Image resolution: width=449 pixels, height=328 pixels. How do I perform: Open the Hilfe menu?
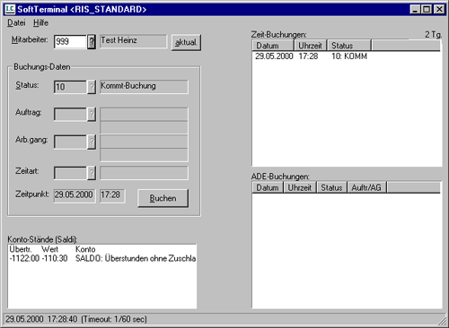coord(40,22)
